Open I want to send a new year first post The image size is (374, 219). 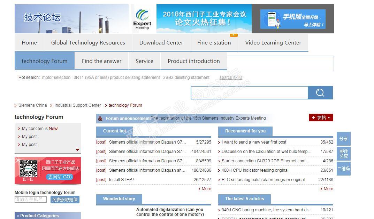click(254, 142)
